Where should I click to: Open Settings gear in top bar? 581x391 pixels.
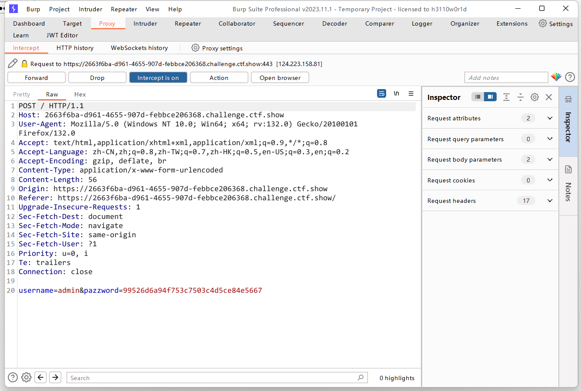tap(555, 23)
